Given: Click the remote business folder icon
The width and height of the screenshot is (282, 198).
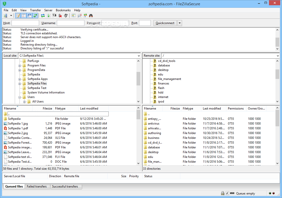Looking at the screenshot, I should [x=145, y=138].
